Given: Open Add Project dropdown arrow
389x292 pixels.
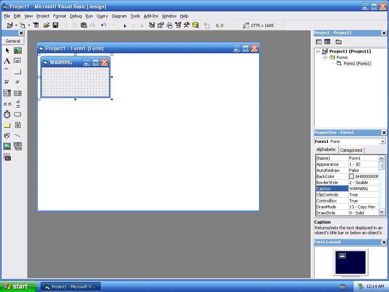Looking at the screenshot, I should coord(16,25).
